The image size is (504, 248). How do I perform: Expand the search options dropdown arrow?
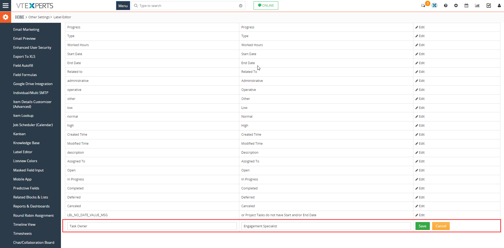click(241, 6)
